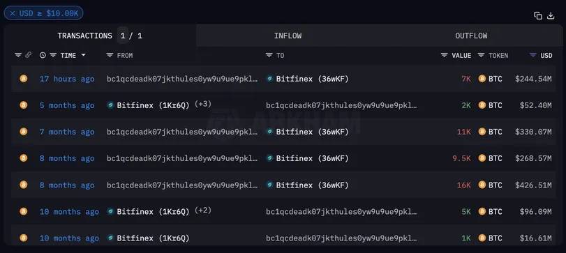This screenshot has height=253, width=566.
Task: Expand the (+2) additional senders badge
Action: 203,210
